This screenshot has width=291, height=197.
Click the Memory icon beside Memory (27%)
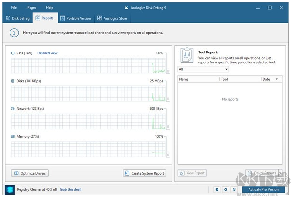pos(13,136)
